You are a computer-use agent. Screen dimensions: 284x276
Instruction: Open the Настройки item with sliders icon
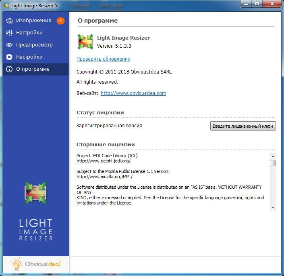click(x=36, y=33)
